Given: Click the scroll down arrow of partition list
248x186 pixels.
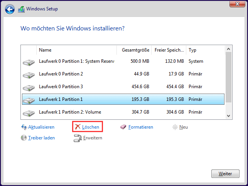Looking at the screenshot, I should [228, 116].
